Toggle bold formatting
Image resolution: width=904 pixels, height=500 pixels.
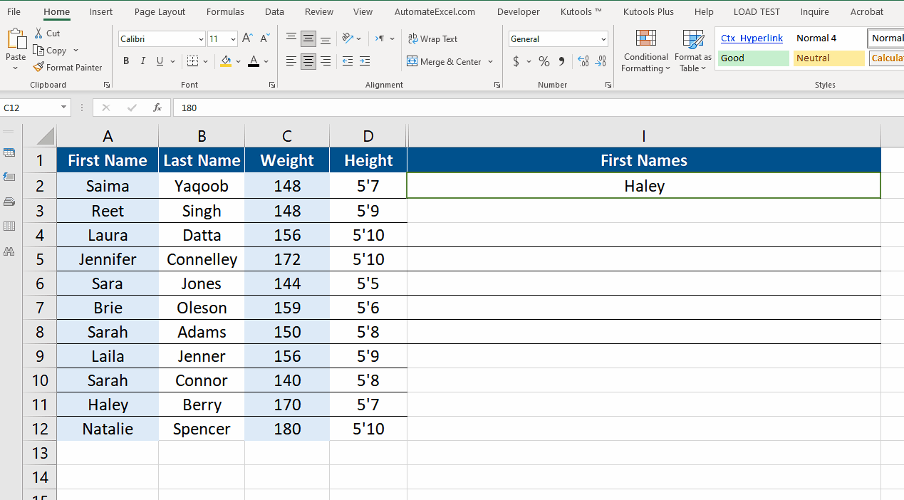[x=126, y=61]
